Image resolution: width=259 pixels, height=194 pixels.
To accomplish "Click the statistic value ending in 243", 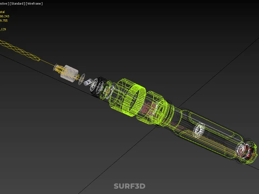I will [4, 16].
